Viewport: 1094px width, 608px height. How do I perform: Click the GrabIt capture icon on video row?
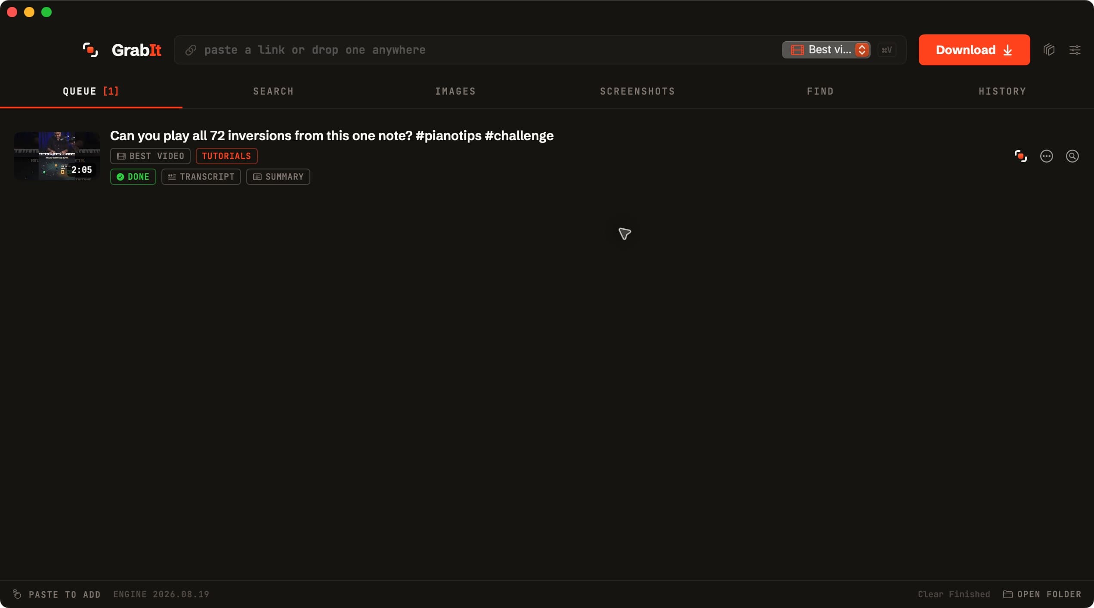coord(1020,156)
